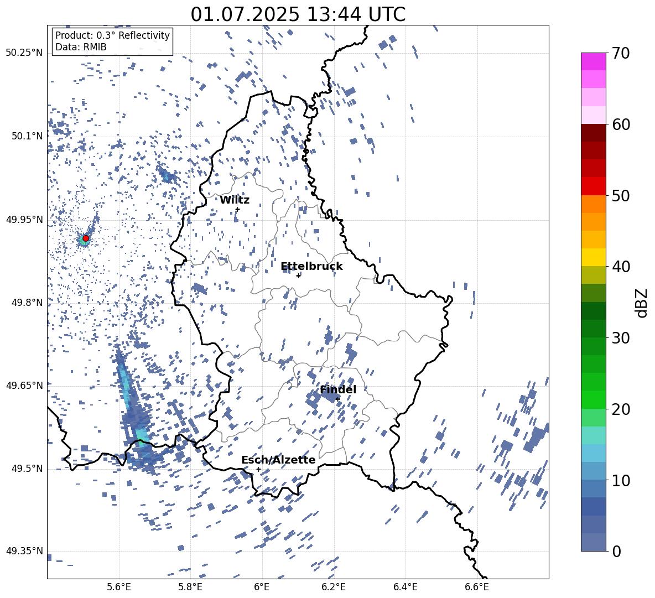Click the Ettelbruck city label
This screenshot has width=655, height=598.
311,267
